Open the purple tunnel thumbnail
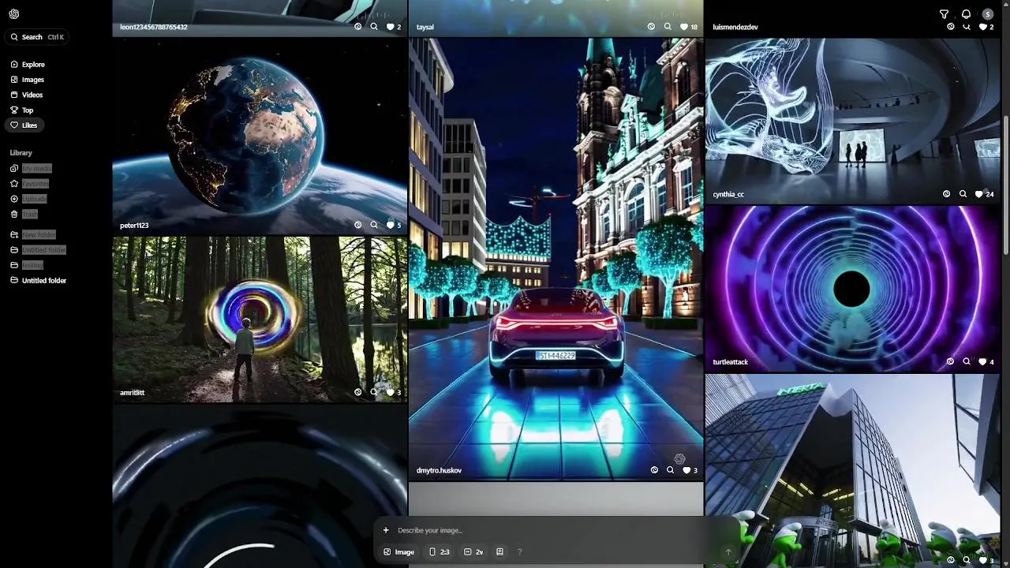This screenshot has height=568, width=1010. [852, 288]
